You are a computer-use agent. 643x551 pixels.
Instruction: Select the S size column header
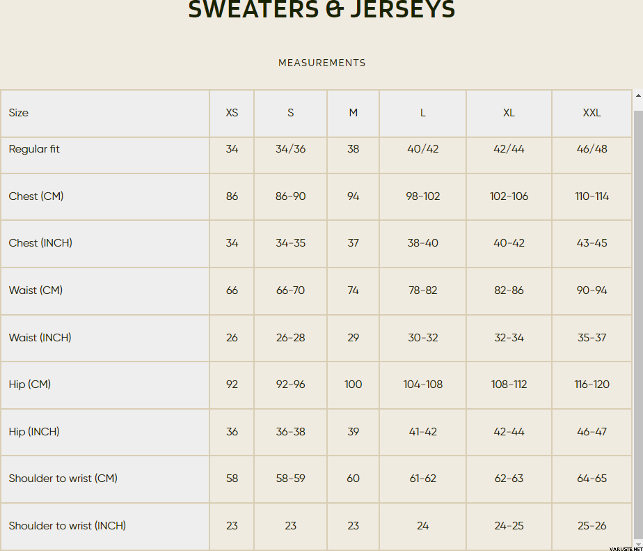tap(290, 113)
